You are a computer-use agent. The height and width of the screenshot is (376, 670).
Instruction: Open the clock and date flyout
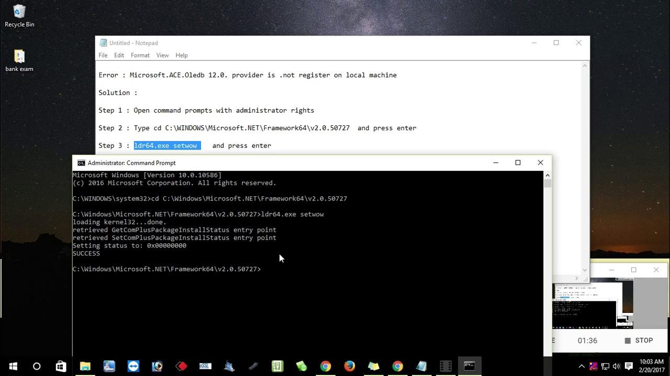tap(652, 366)
